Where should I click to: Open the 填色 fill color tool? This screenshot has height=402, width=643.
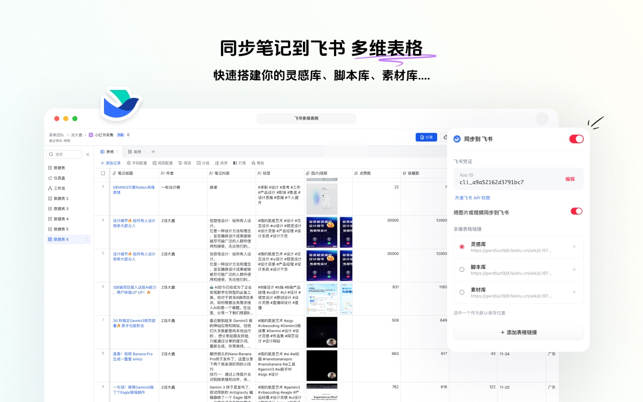point(257,163)
